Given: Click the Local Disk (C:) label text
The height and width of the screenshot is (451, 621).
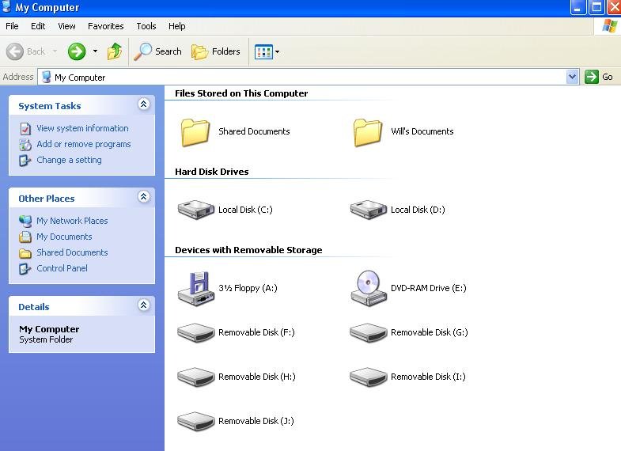Looking at the screenshot, I should pos(245,210).
